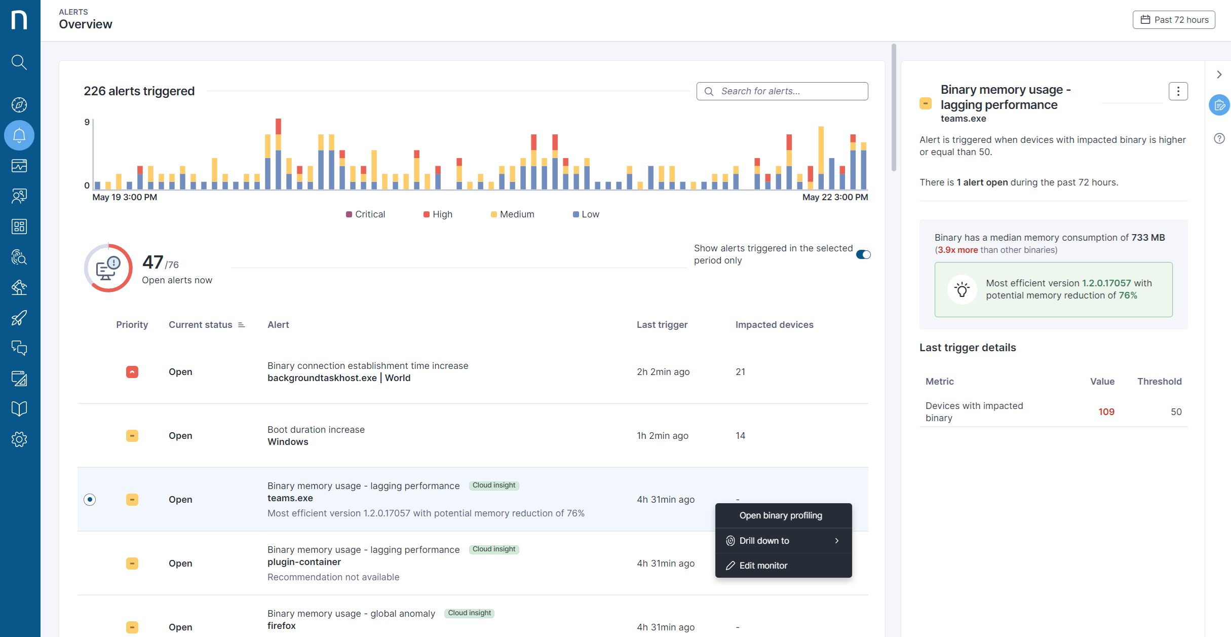Choose Edit monitor from context menu

click(763, 566)
